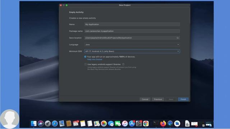
Task: Open Terminal from the dock
Action: click(156, 124)
